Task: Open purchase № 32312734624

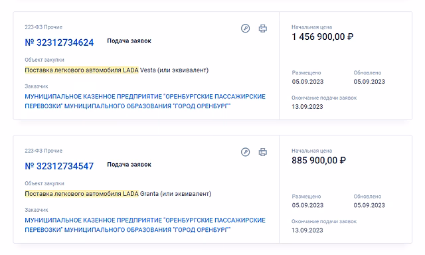Action: click(x=59, y=42)
